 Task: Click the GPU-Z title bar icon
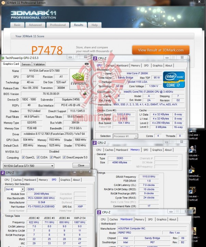pos(3,58)
